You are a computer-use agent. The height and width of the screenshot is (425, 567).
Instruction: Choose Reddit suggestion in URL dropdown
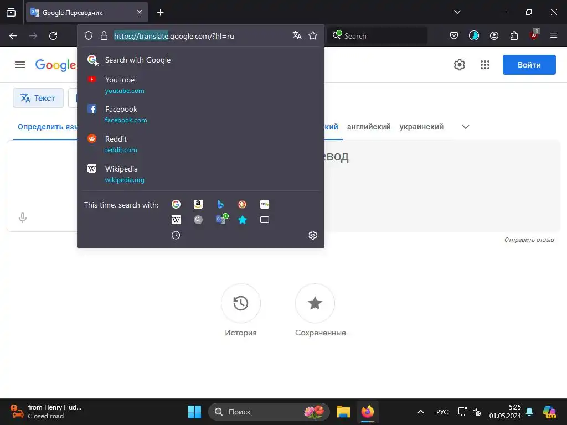point(200,144)
